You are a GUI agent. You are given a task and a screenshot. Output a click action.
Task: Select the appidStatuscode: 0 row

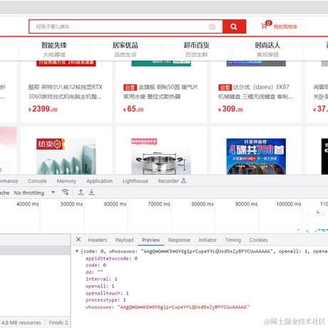tap(111, 258)
